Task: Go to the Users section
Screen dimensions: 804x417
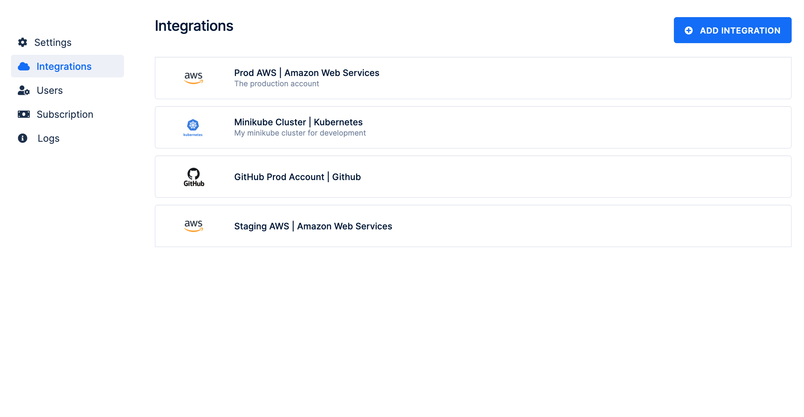Action: point(50,90)
